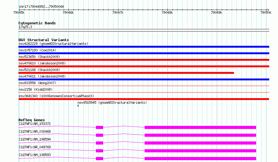This screenshot has width=278, height=162.
Task: Click the large exon of NM_198593
Action: 200,159
